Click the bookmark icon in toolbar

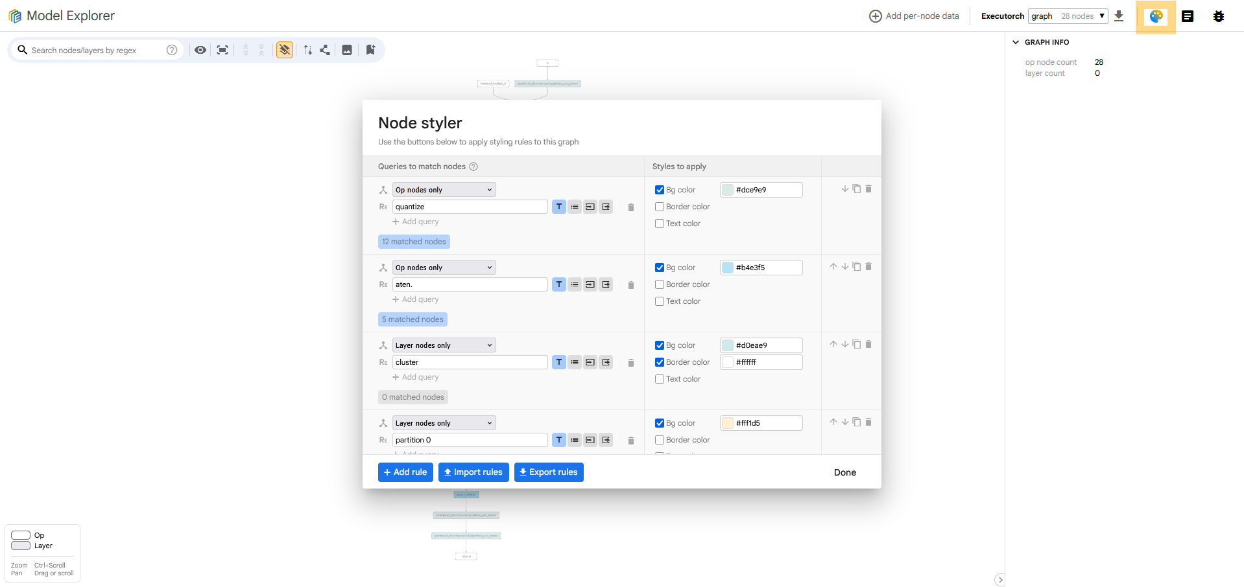370,50
